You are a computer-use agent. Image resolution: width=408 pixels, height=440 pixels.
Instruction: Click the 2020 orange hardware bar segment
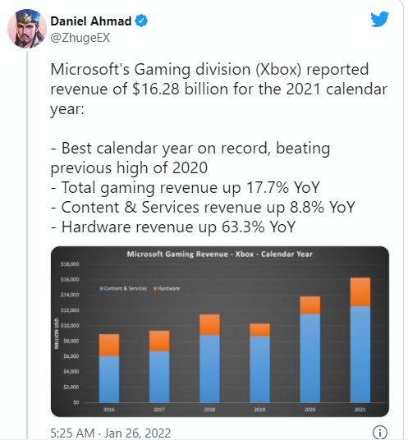click(309, 305)
